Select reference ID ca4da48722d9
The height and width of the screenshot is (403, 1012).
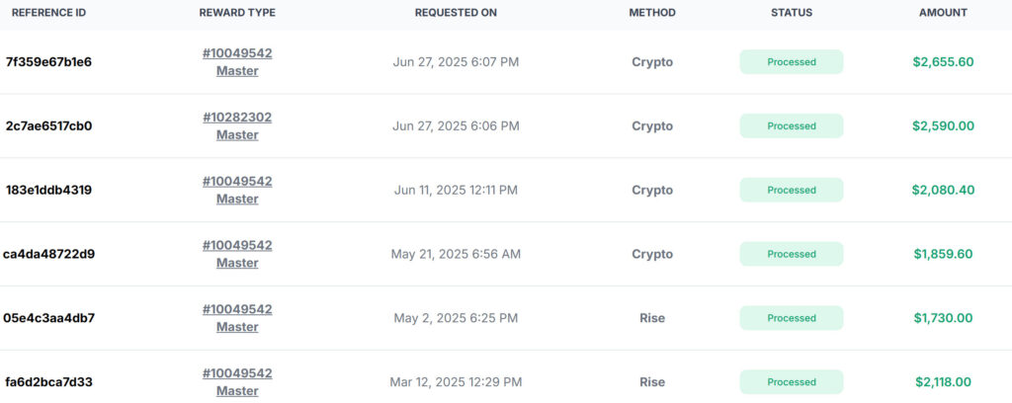pos(48,254)
